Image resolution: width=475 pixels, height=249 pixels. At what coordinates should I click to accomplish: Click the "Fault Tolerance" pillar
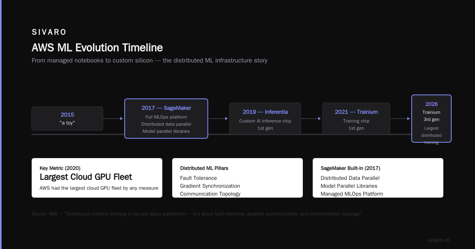(198, 178)
